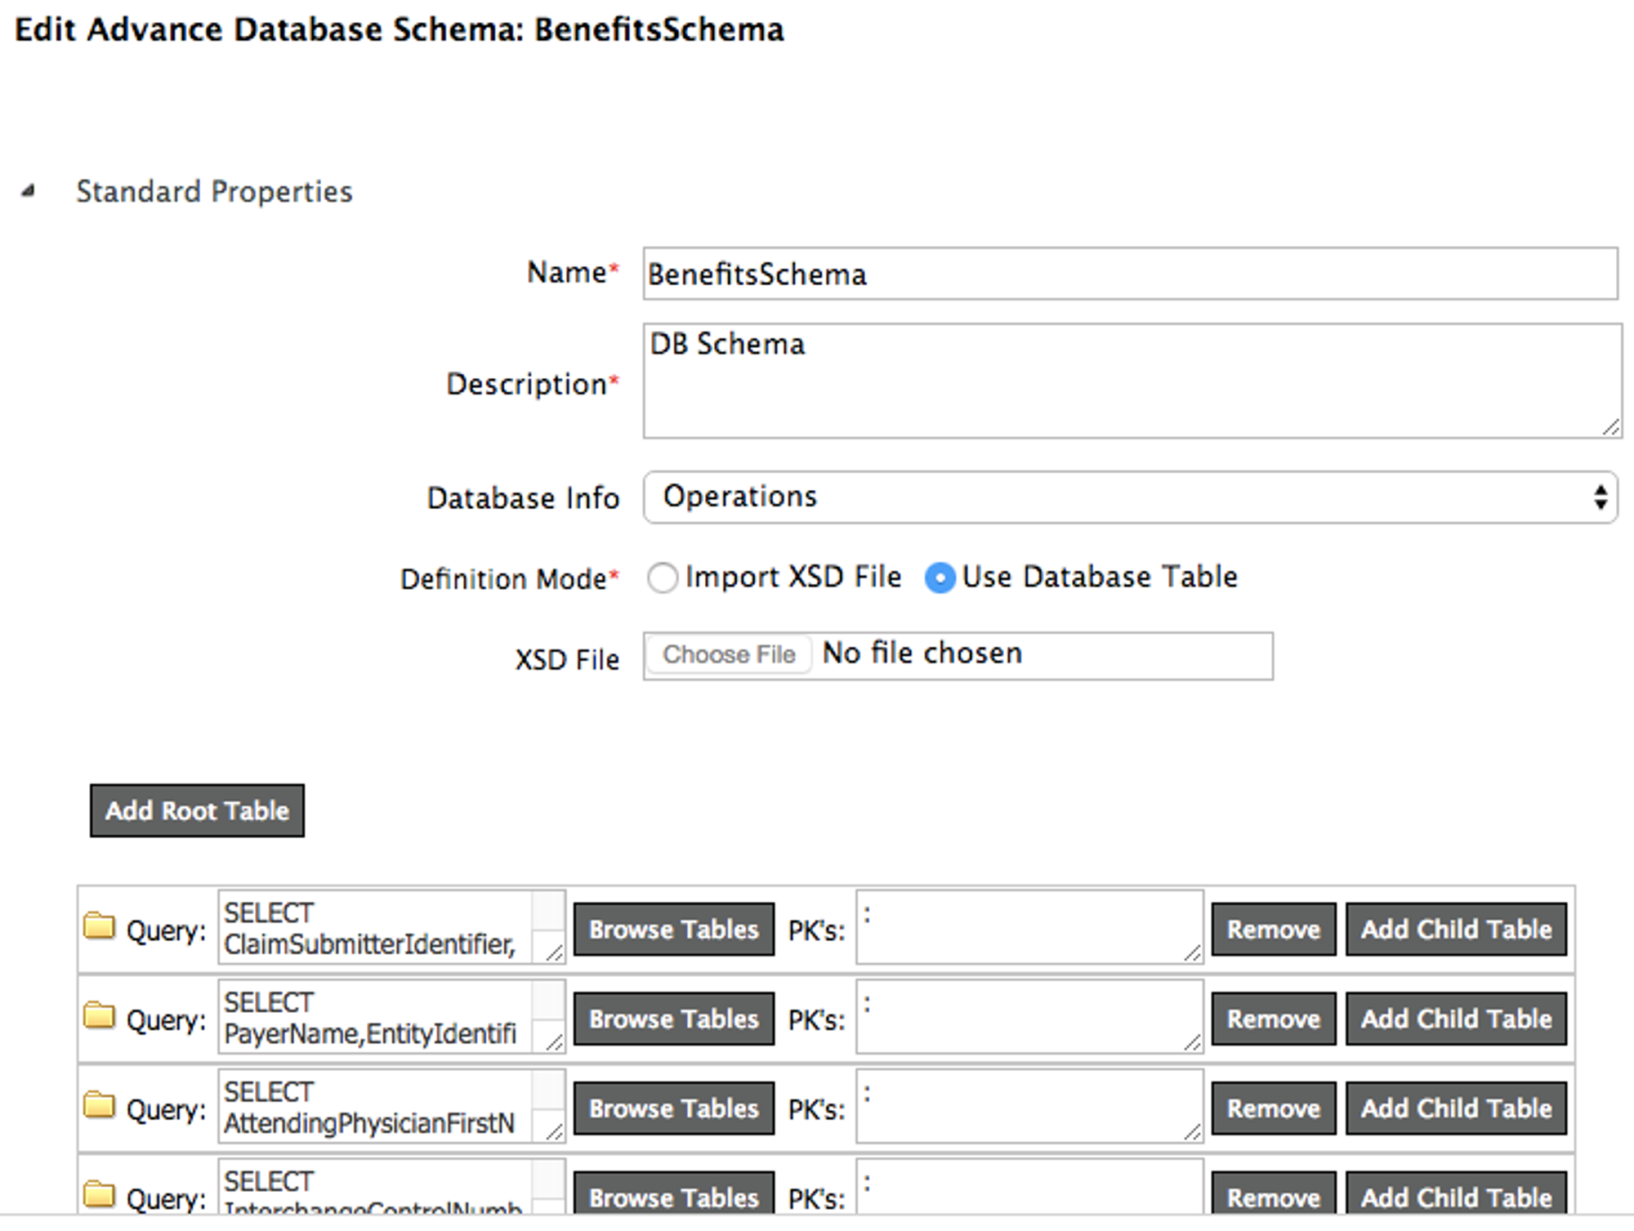The width and height of the screenshot is (1634, 1231).
Task: Click the Description text area
Action: tap(1130, 381)
